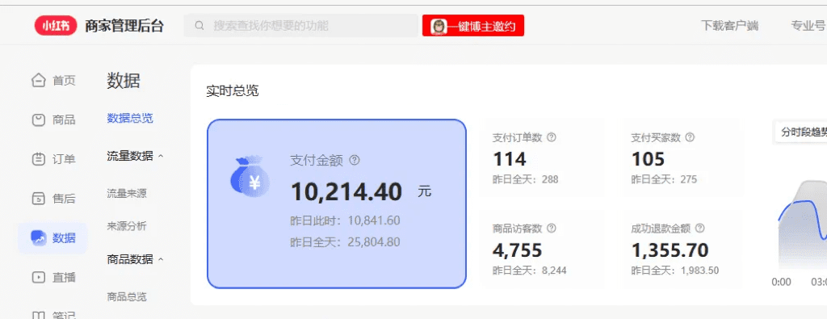
Task: Open the 来源分析 page
Action: [x=127, y=226]
